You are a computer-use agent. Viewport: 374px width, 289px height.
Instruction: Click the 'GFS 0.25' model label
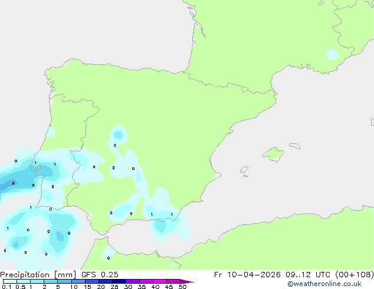(x=100, y=275)
